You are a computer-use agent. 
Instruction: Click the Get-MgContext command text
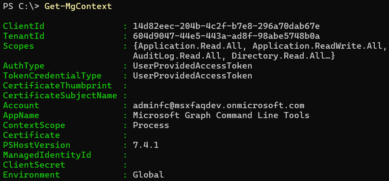[x=78, y=6]
